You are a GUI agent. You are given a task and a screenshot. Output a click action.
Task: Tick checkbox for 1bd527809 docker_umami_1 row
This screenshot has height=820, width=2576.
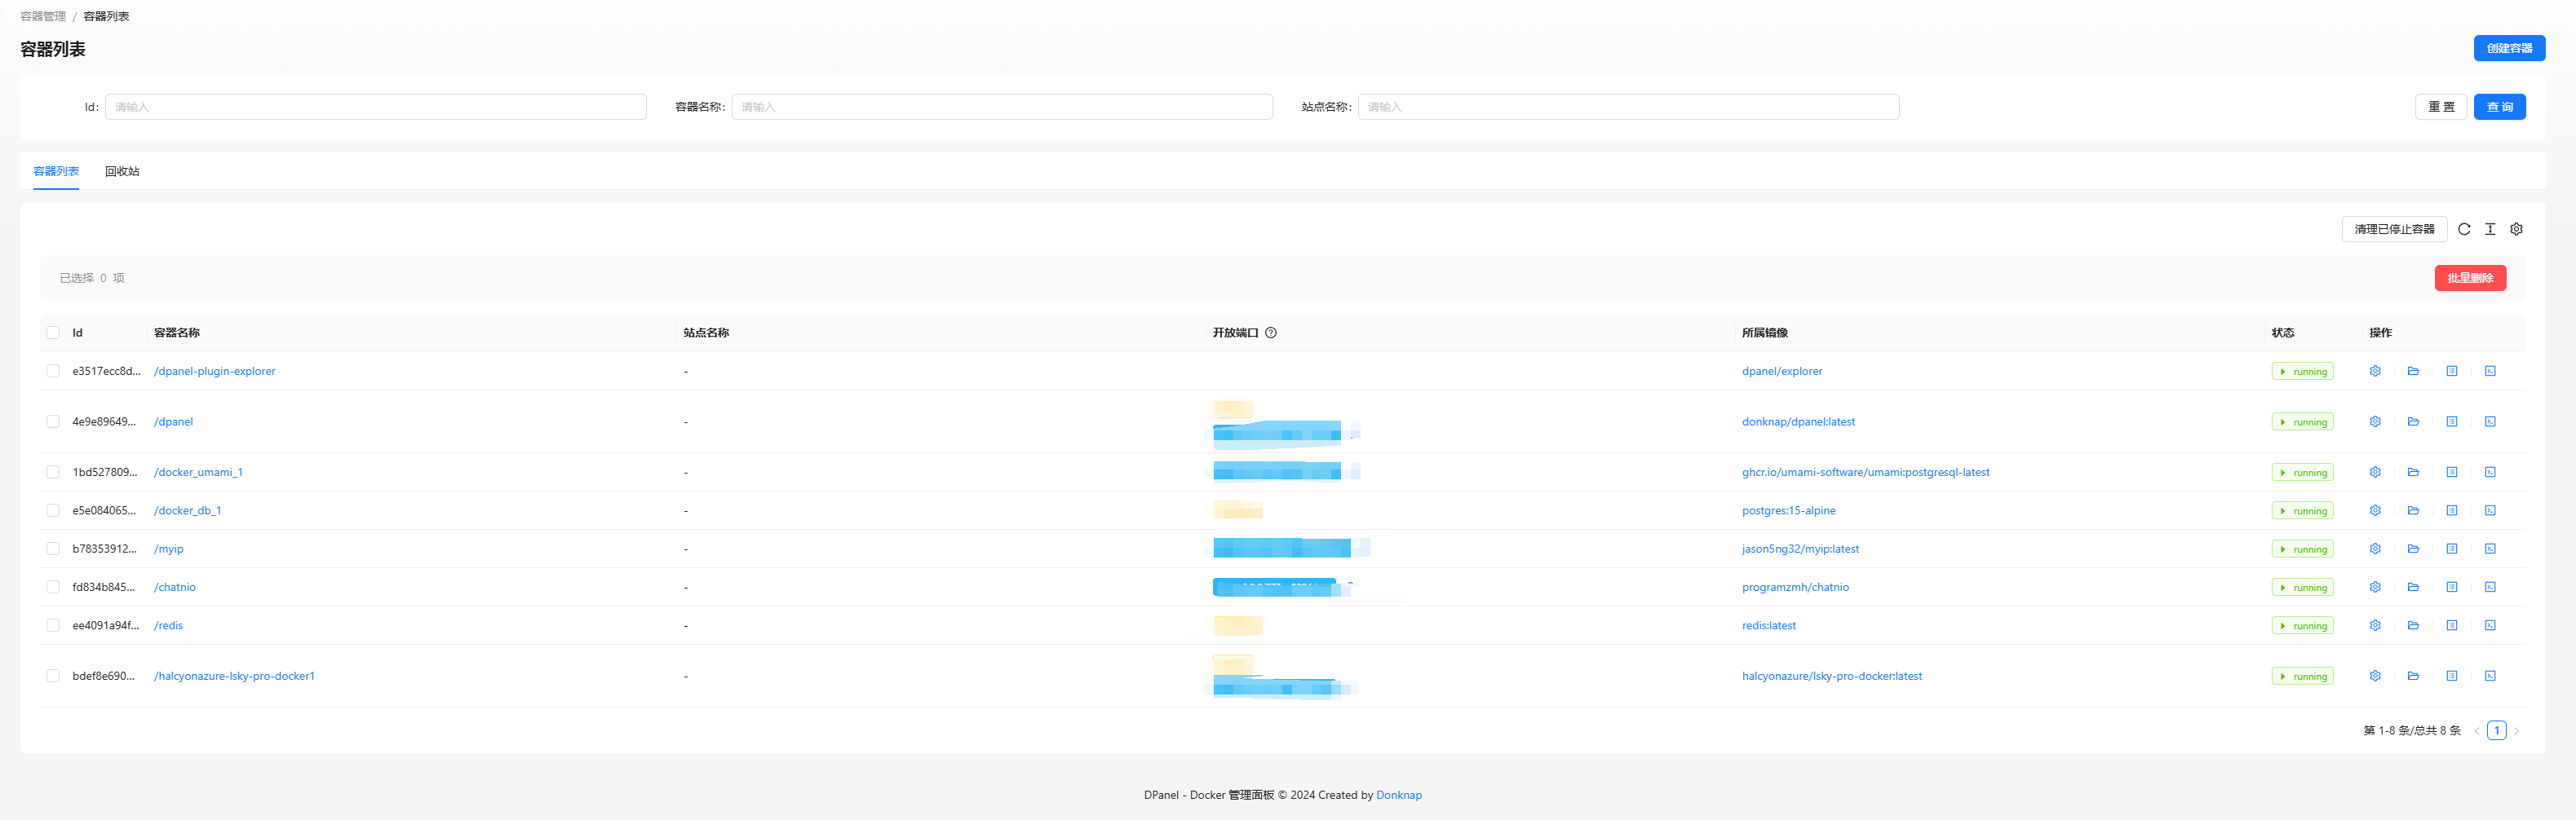point(53,471)
